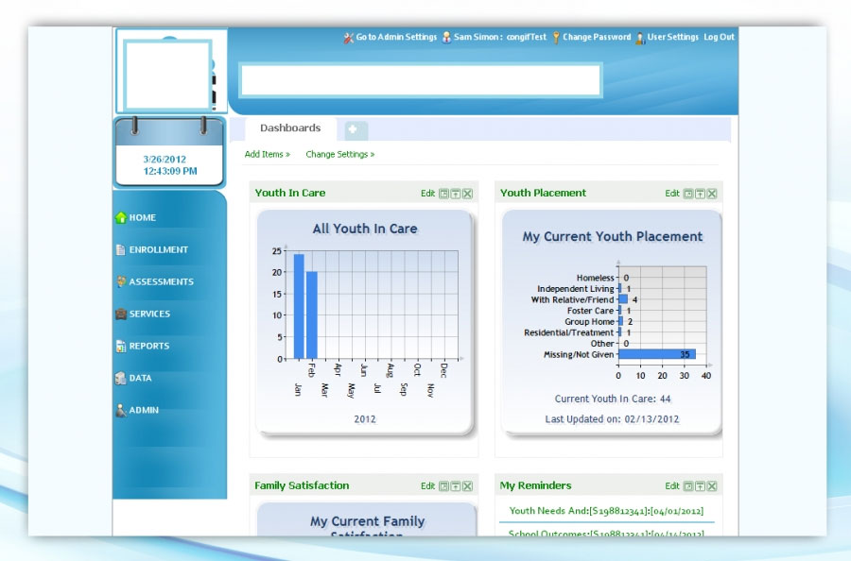Click the Foster Care label in placement chart
The width and height of the screenshot is (851, 561).
590,311
